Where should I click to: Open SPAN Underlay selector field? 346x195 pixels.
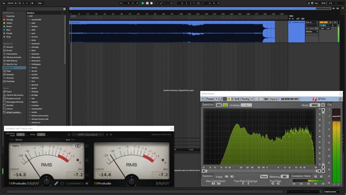pos(246,105)
